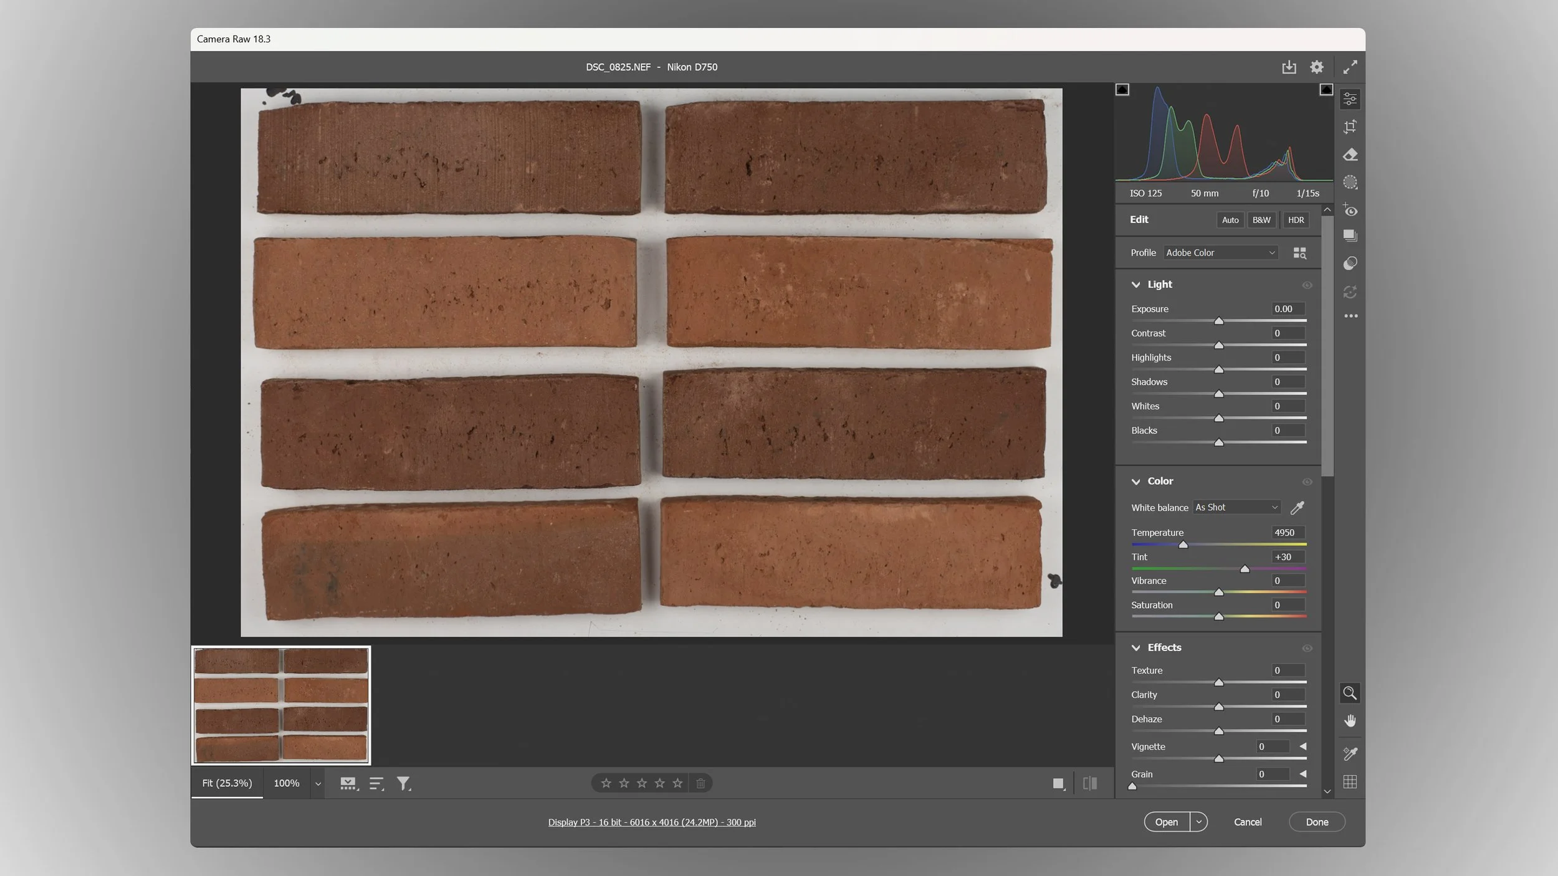Image resolution: width=1558 pixels, height=876 pixels.
Task: Collapse the Effects section chevron
Action: coord(1135,648)
